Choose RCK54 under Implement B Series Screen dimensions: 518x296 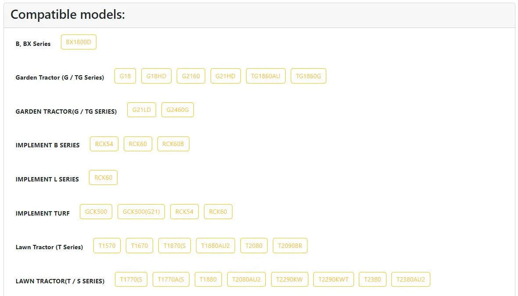click(104, 144)
